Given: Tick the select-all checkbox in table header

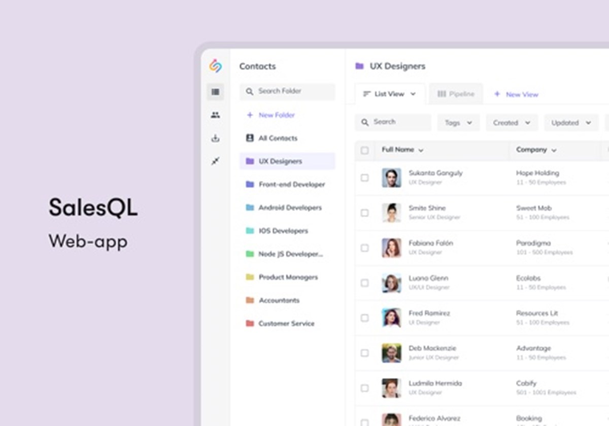Looking at the screenshot, I should (364, 150).
